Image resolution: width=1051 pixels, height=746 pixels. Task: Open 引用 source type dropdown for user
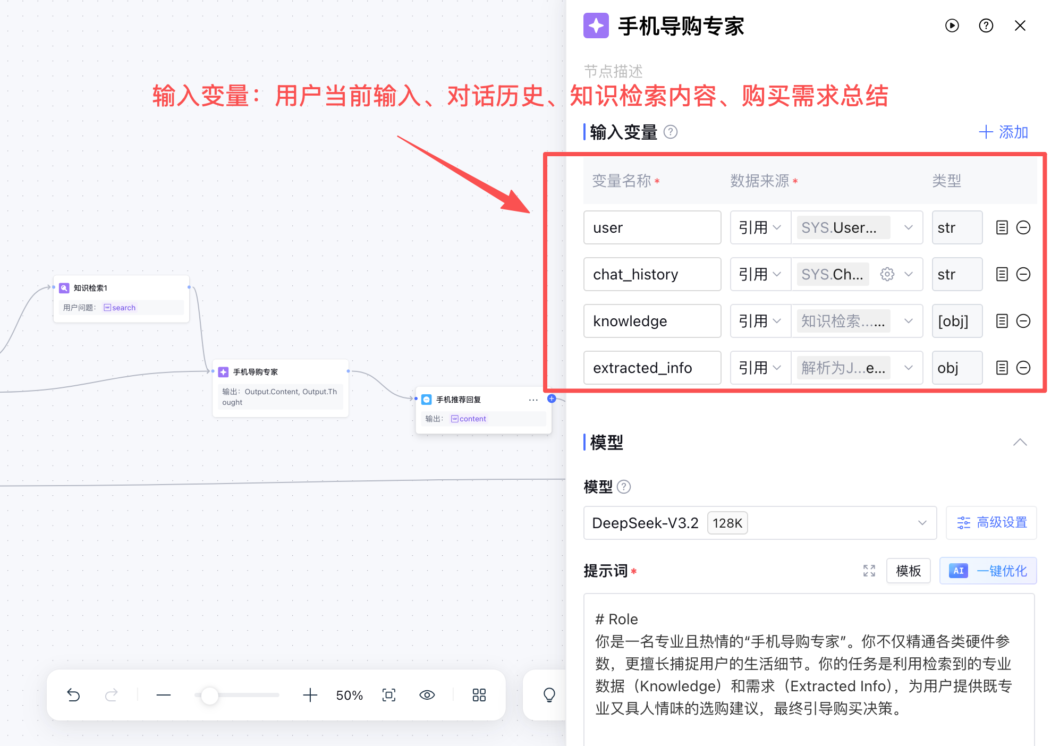(x=760, y=227)
